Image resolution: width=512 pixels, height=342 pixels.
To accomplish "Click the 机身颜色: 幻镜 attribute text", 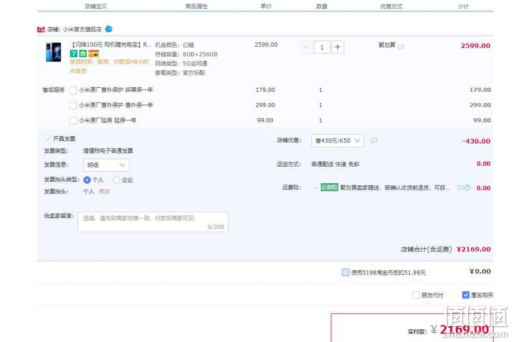I will (174, 45).
